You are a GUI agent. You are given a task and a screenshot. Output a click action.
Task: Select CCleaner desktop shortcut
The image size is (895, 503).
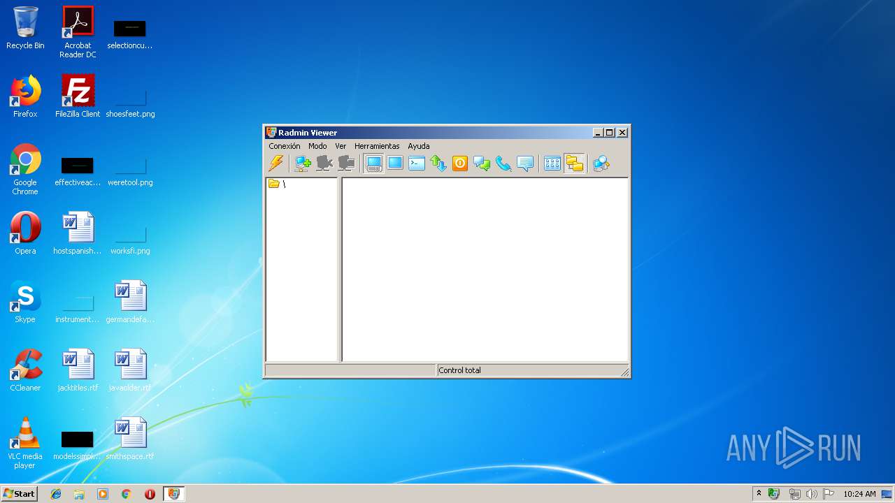coord(25,370)
